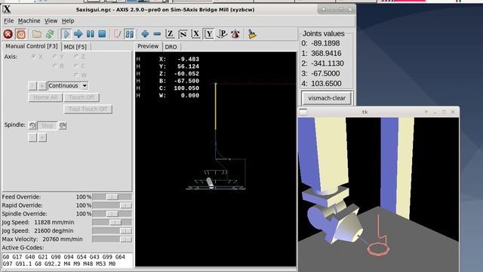Adjust the Max Velocity slider

(x=112, y=239)
